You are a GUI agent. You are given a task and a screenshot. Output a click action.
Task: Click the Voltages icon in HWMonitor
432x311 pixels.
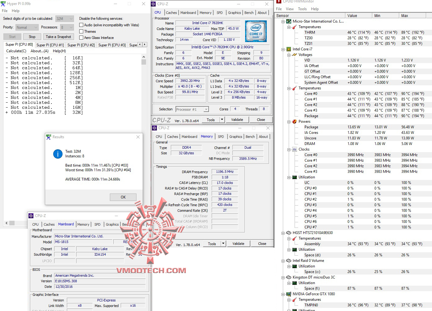(294, 55)
